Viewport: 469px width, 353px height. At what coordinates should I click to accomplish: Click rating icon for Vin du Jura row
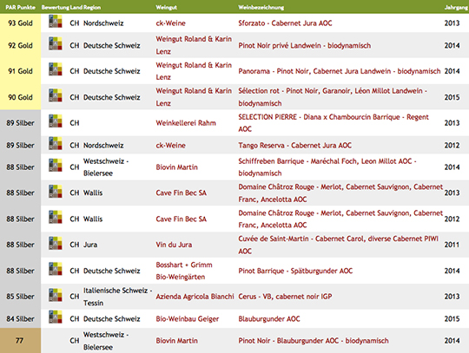56,243
